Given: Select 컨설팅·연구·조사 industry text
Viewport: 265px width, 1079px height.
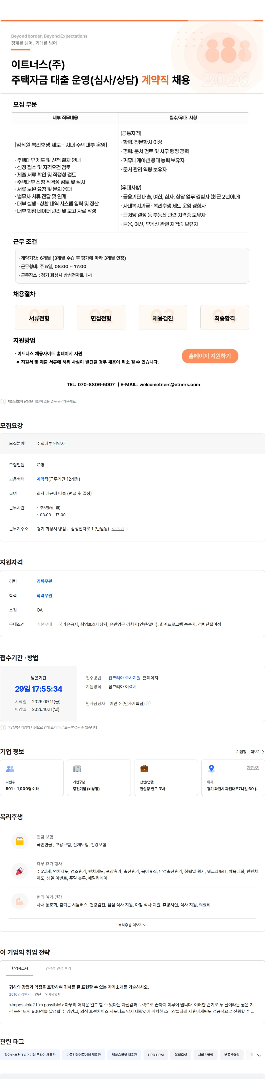Looking at the screenshot, I should (x=152, y=789).
